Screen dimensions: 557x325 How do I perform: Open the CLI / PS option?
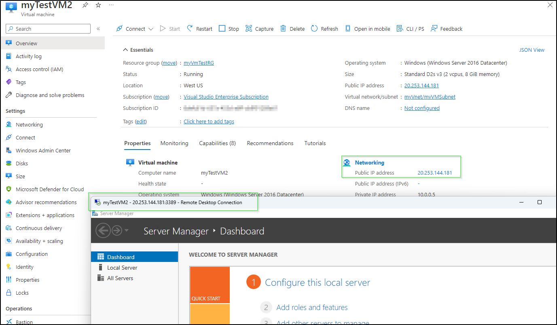click(x=410, y=29)
